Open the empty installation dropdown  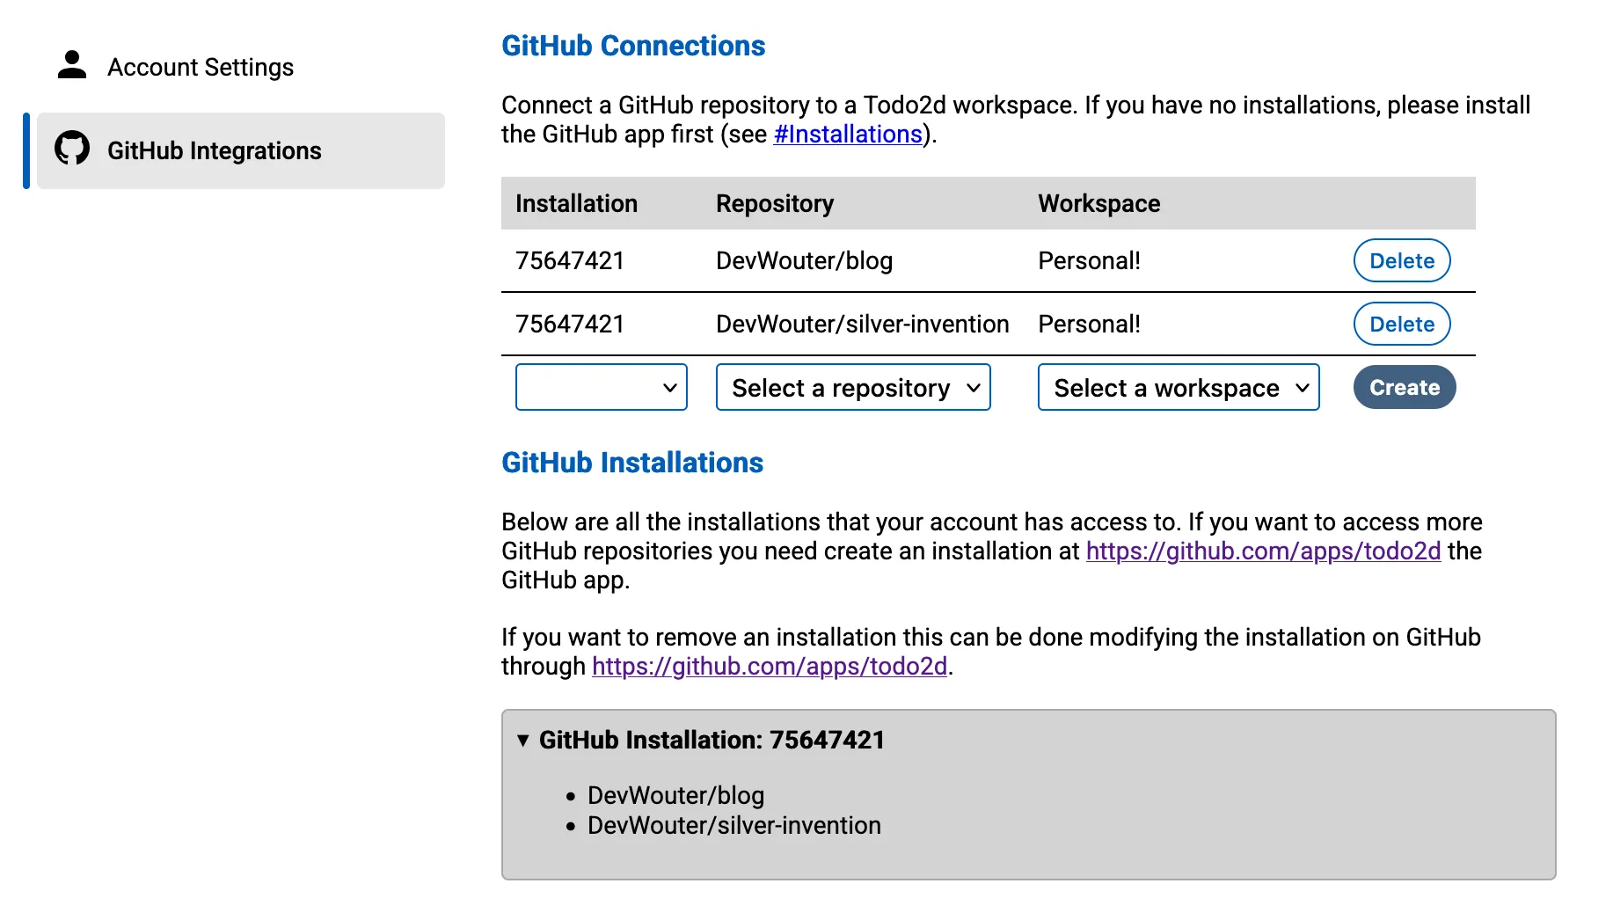click(602, 387)
